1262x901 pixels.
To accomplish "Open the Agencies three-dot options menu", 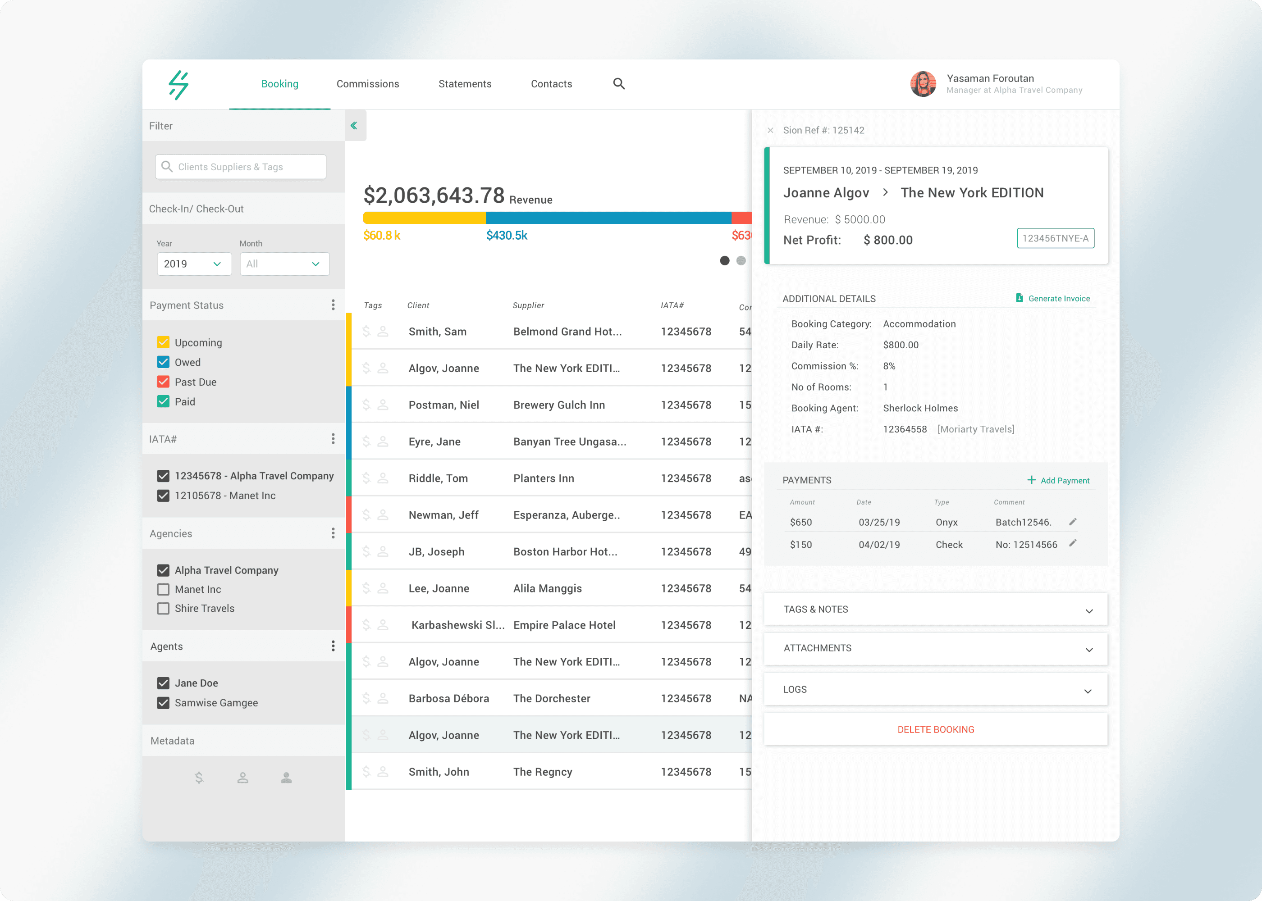I will [333, 533].
